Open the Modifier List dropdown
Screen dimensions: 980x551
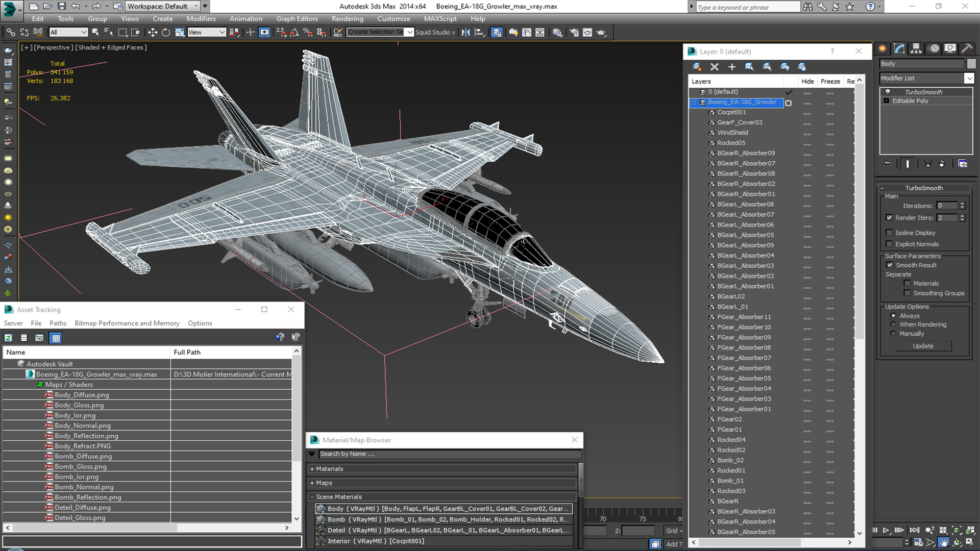click(969, 78)
